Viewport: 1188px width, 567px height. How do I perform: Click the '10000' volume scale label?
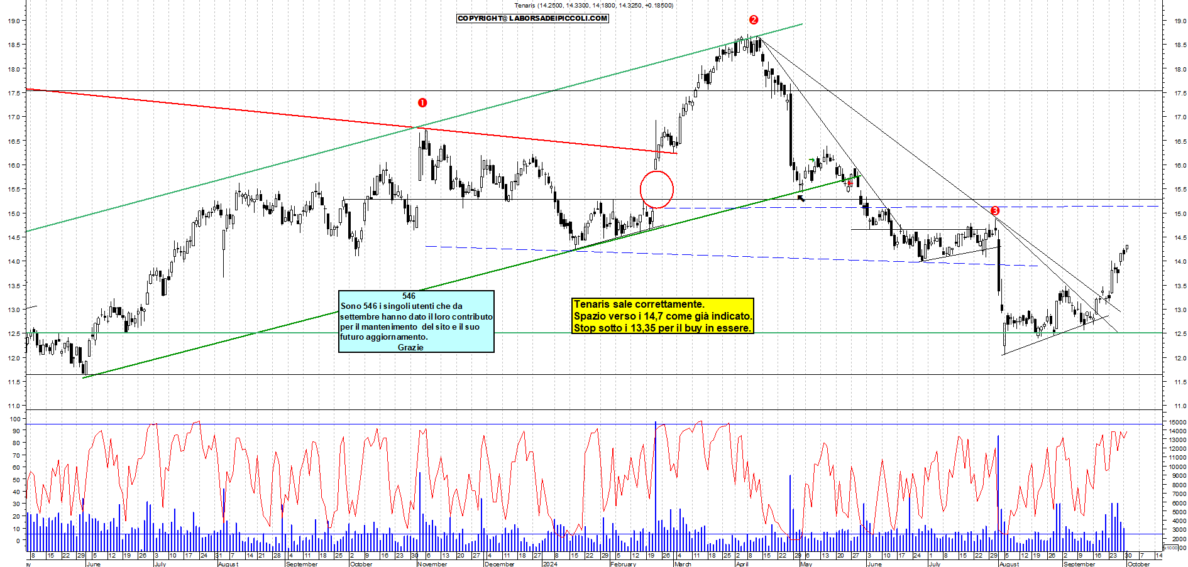click(1177, 467)
